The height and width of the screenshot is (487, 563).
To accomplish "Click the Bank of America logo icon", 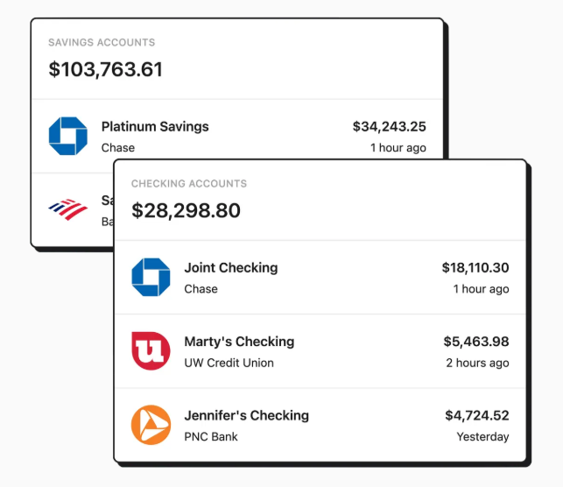I will 68,208.
